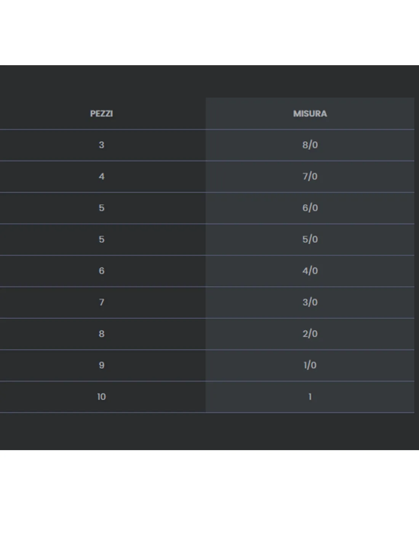The height and width of the screenshot is (542, 419).
Task: Select the 2/0 size cell
Action: click(310, 334)
